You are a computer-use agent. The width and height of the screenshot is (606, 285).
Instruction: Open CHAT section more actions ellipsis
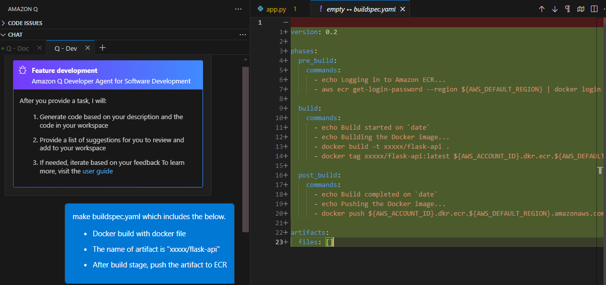pos(242,35)
